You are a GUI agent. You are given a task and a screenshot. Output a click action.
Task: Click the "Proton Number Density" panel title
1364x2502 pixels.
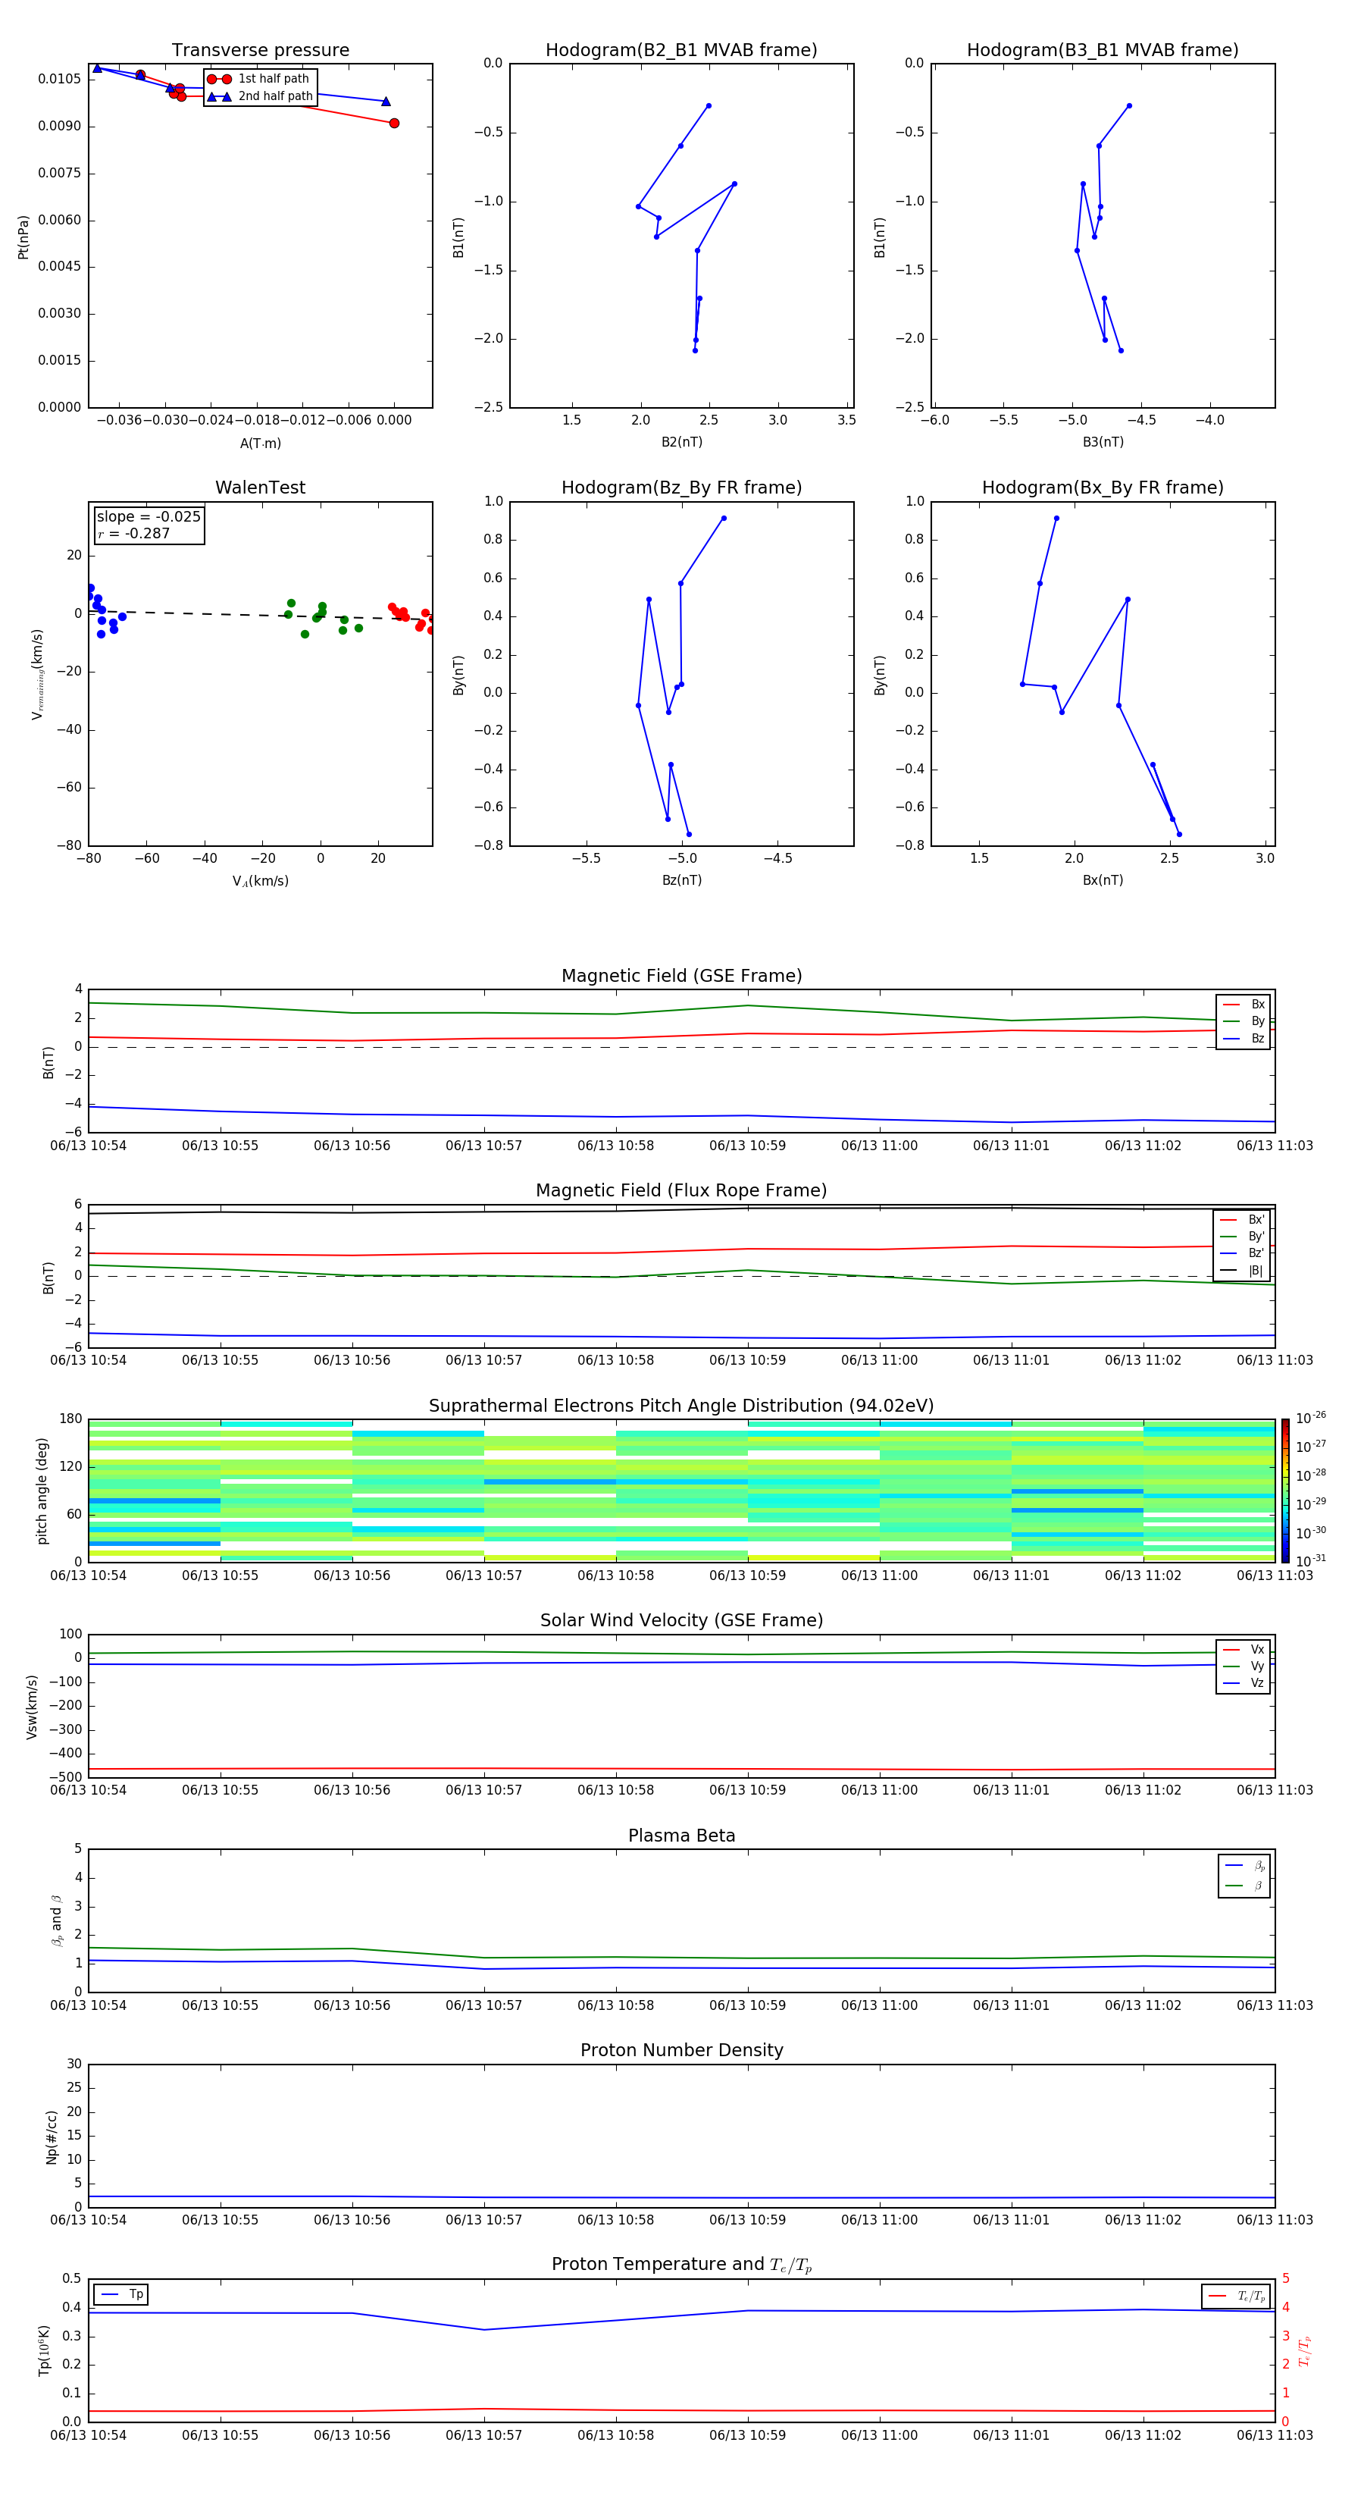[x=681, y=2050]
